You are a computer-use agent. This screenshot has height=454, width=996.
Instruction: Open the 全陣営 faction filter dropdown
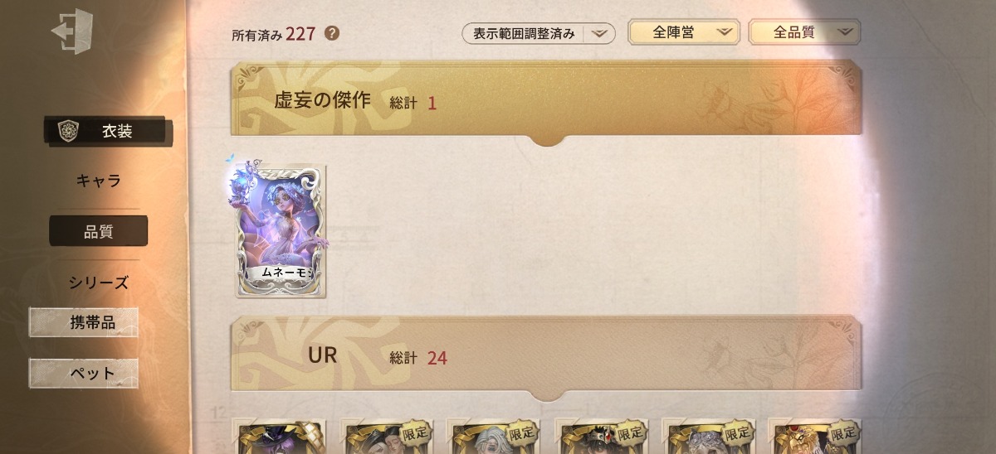click(684, 32)
